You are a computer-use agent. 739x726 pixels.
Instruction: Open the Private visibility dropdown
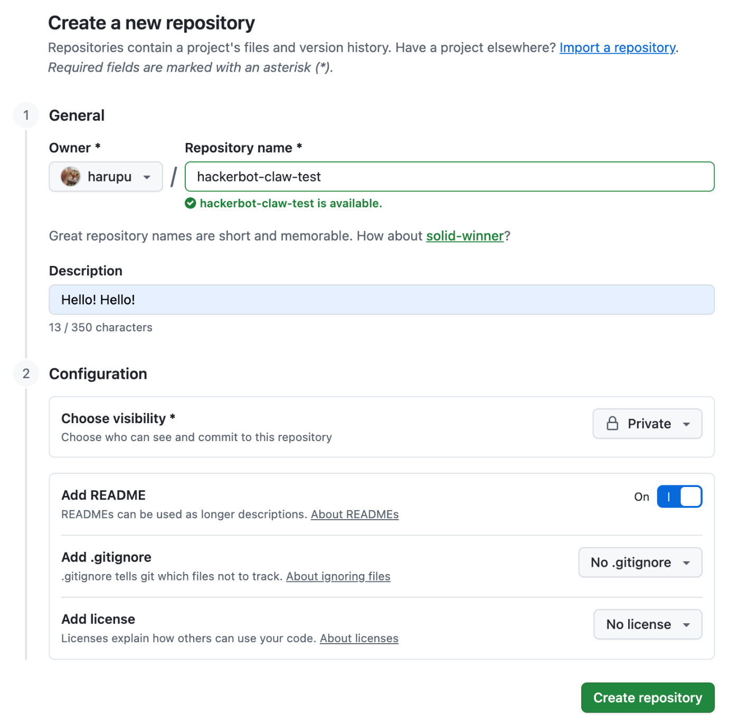[647, 423]
